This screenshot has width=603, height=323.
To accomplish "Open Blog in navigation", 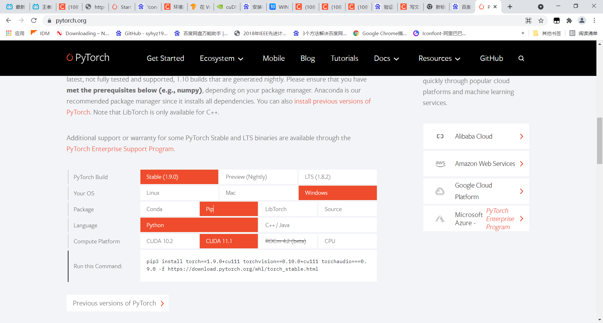I will tap(307, 58).
